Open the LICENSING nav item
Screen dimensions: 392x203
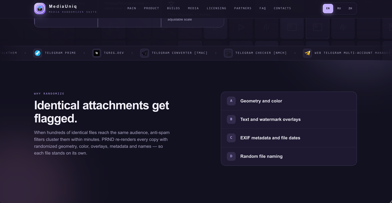click(217, 8)
